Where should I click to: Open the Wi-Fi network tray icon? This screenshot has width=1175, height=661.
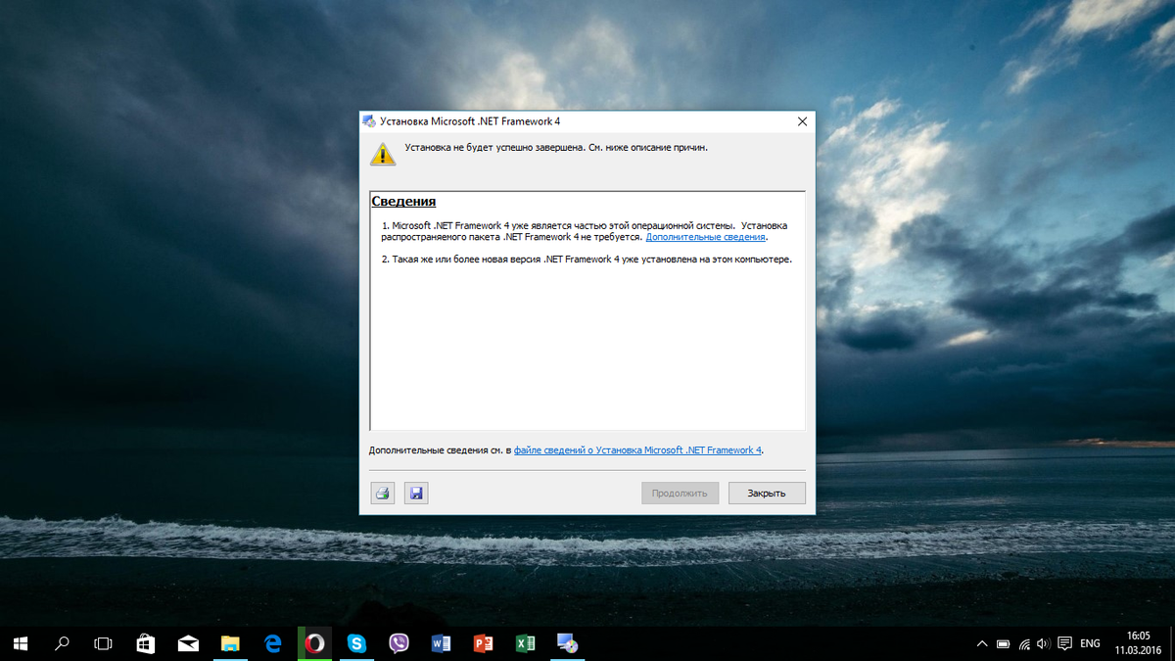(1024, 643)
